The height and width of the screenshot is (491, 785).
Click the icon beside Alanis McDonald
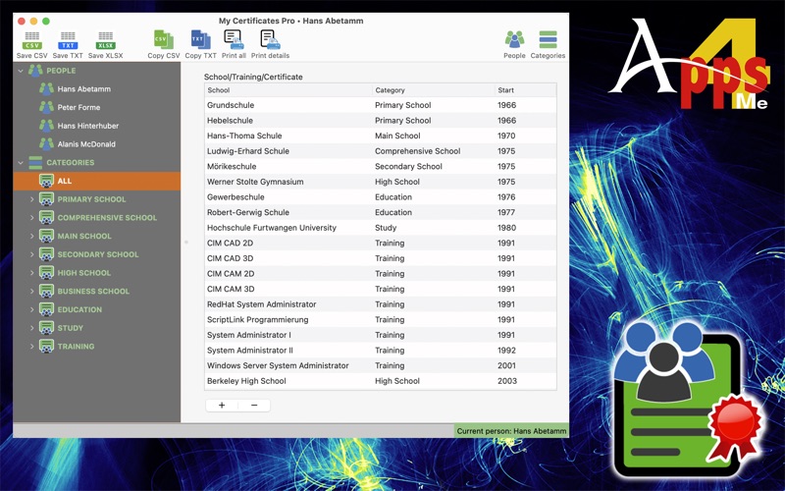(46, 144)
